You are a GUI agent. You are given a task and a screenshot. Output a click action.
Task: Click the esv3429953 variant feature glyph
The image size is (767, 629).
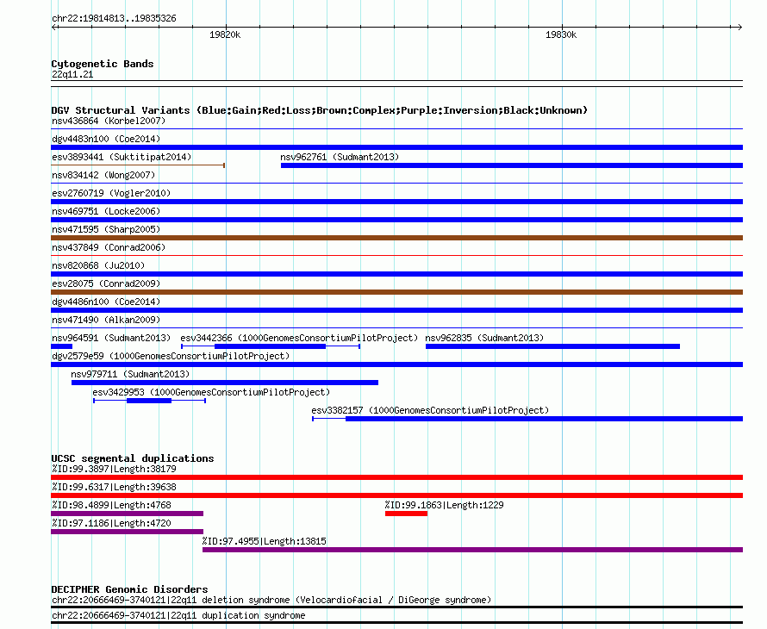149,401
